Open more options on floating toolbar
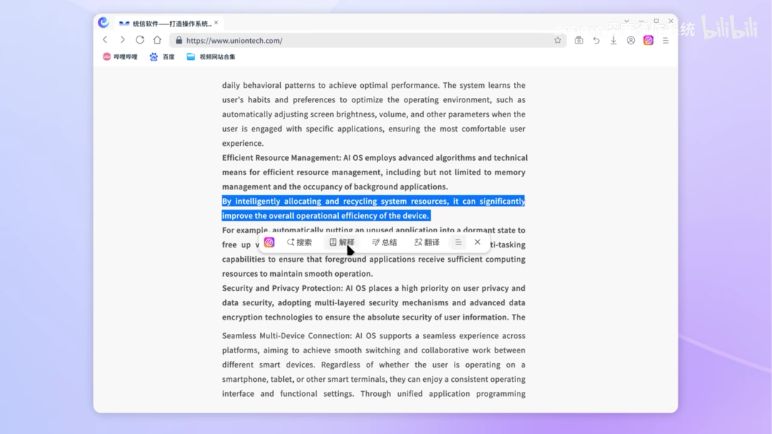Screen dimensions: 772x434 coord(458,242)
